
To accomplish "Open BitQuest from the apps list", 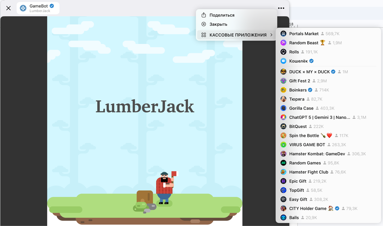I will 328,126.
